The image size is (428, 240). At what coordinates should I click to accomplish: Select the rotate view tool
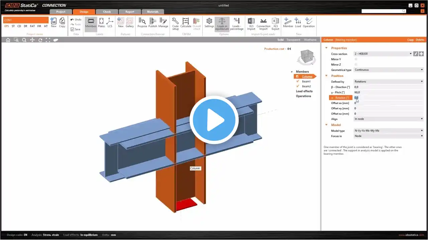pyautogui.click(x=40, y=40)
